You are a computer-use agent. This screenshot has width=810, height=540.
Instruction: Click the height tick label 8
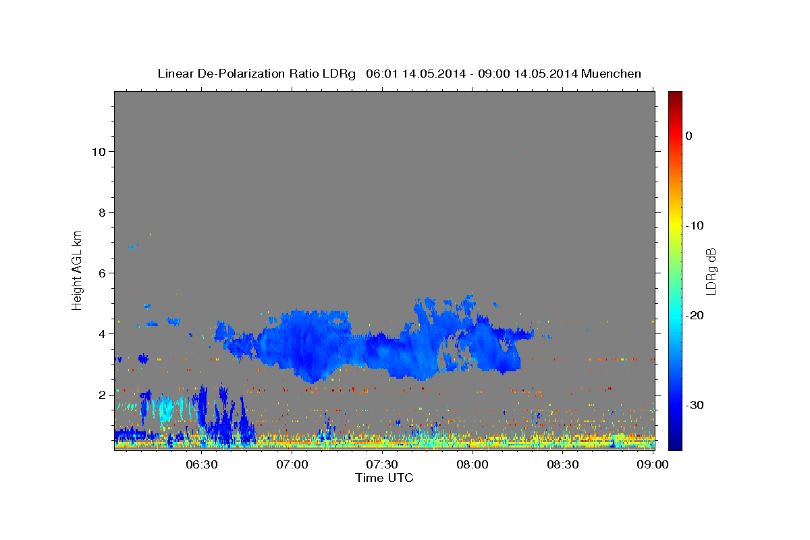[x=102, y=212]
